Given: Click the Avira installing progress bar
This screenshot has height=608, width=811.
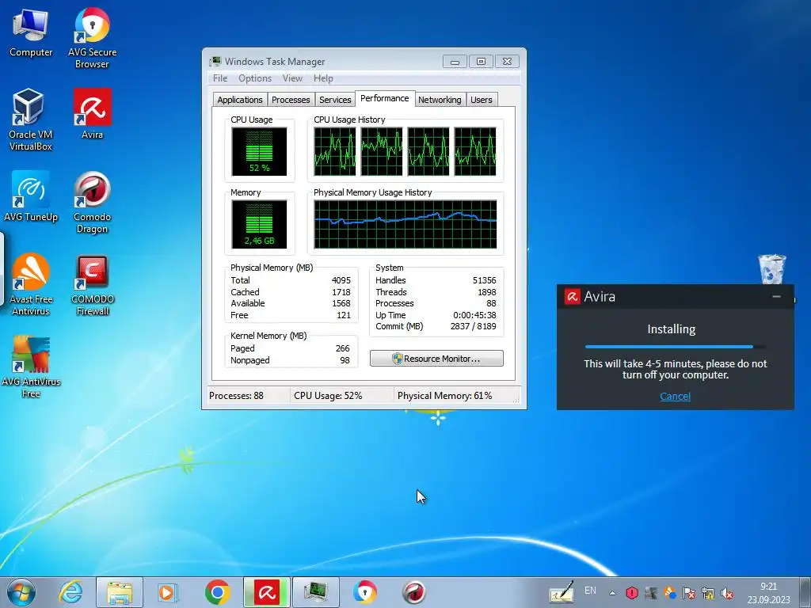Looking at the screenshot, I should click(x=675, y=347).
